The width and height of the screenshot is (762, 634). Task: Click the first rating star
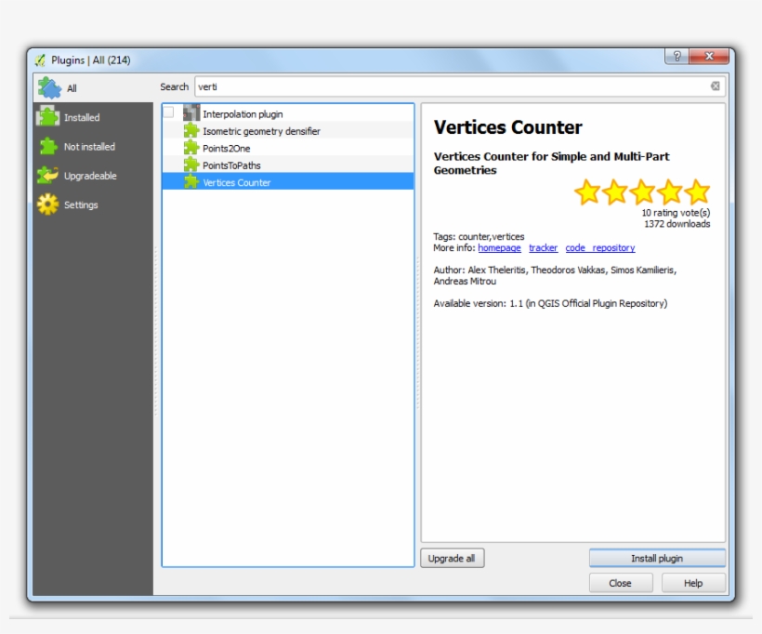click(587, 192)
